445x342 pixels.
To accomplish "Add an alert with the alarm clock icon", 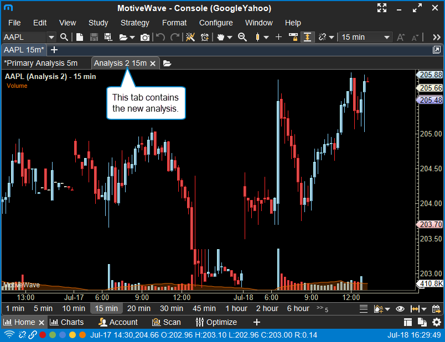I will click(205, 37).
